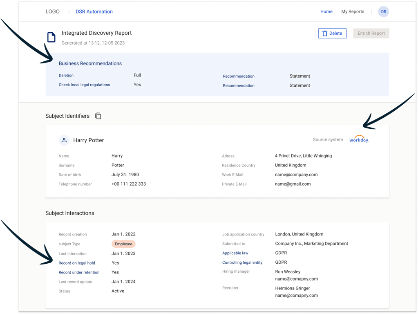Click the Deletion recommendation link
Screen dimensions: 418x314
click(x=66, y=76)
